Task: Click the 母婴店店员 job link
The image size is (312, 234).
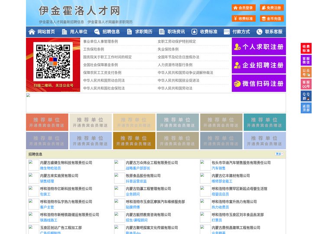Action: [220, 194]
